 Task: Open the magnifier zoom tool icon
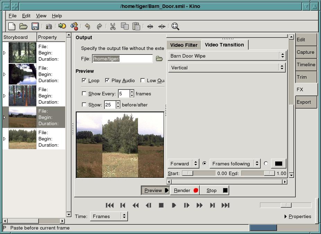coord(175,26)
